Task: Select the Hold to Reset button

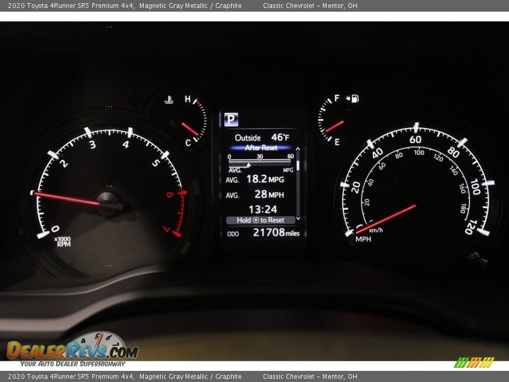Action: point(261,220)
